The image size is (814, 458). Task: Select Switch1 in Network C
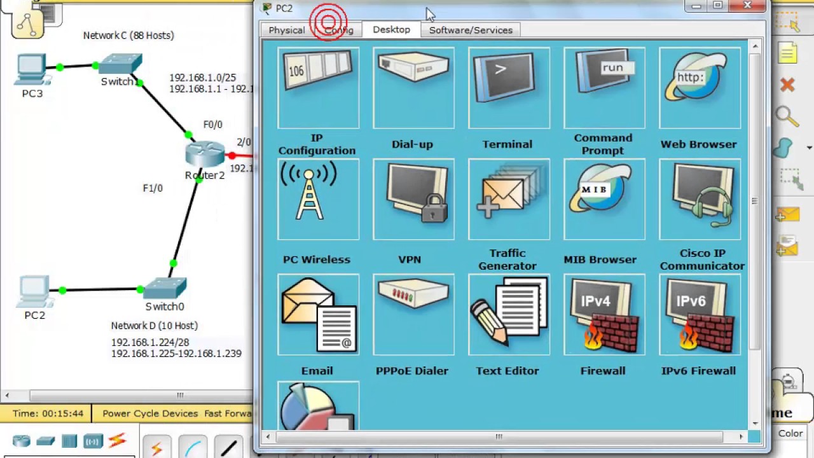pos(120,65)
